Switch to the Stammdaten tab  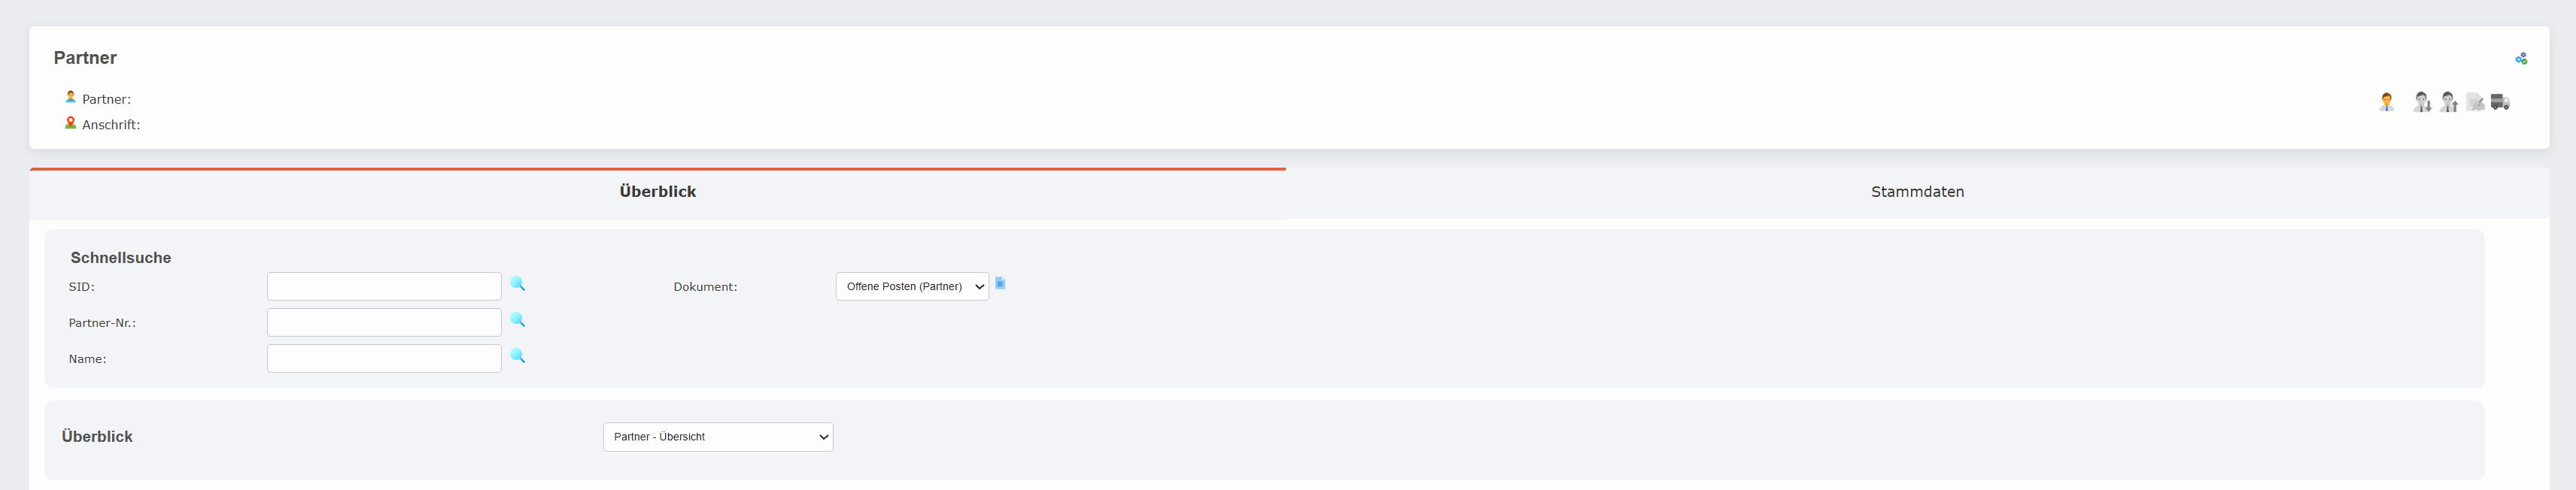tap(1917, 191)
